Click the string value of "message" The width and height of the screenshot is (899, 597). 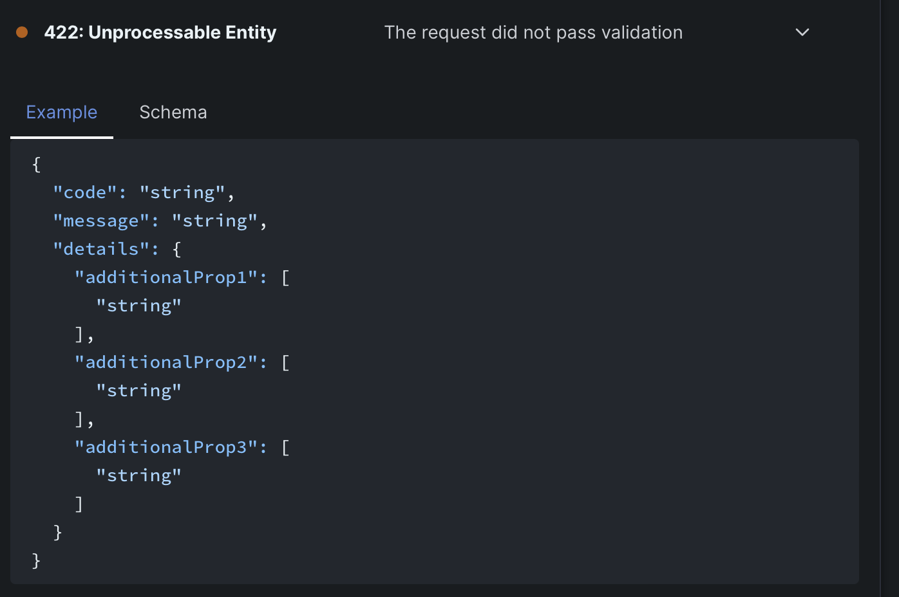[x=214, y=221]
